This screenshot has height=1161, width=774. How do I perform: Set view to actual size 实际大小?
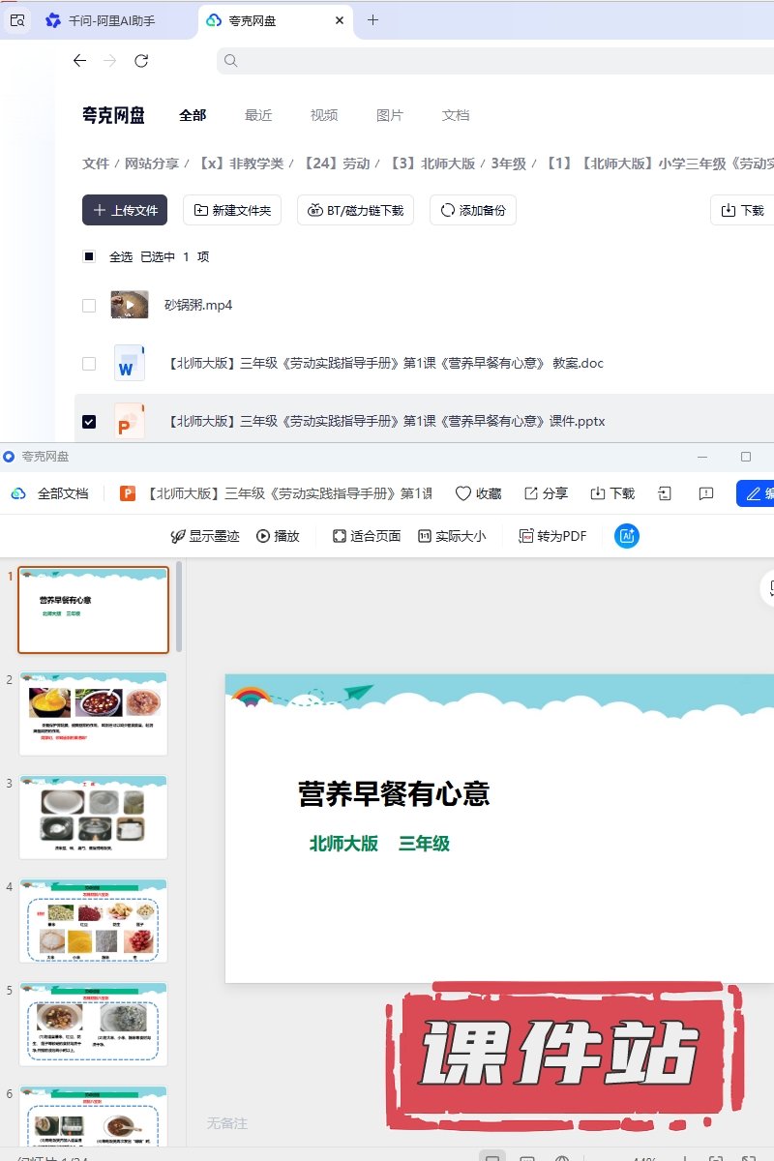452,536
